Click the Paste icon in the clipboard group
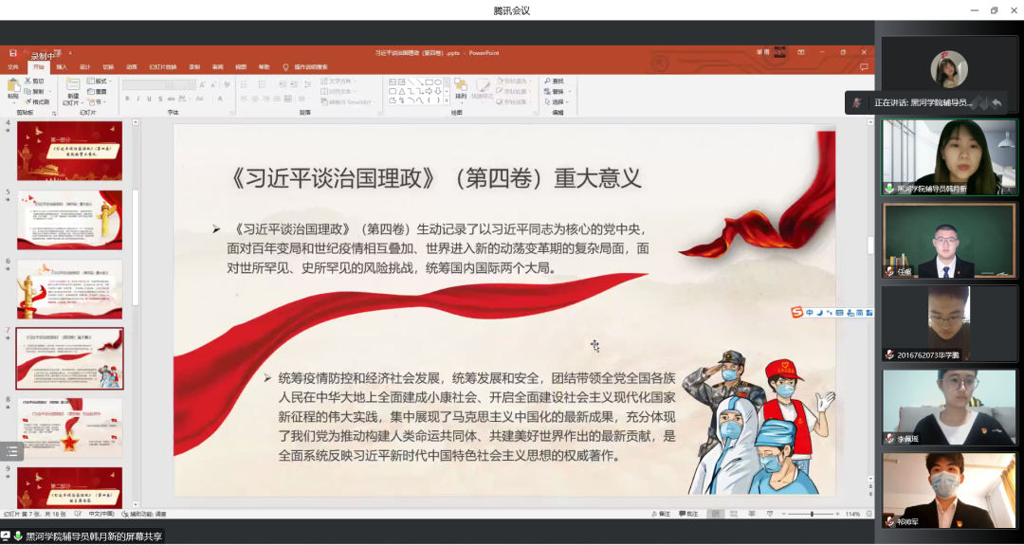This screenshot has height=545, width=1024. (x=13, y=86)
